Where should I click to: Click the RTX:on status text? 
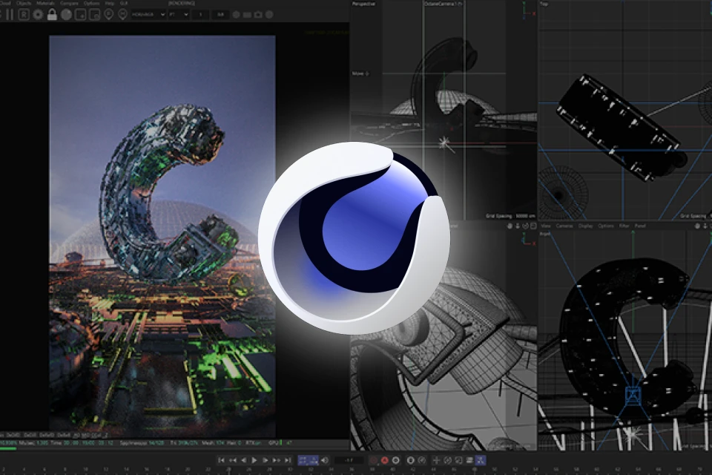(x=254, y=442)
